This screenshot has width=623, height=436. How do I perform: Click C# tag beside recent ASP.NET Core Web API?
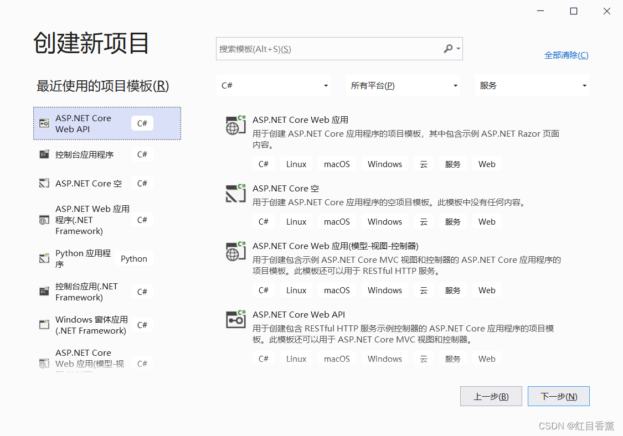pos(142,123)
